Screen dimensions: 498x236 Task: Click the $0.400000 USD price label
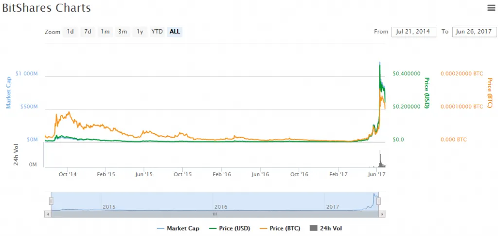point(407,73)
